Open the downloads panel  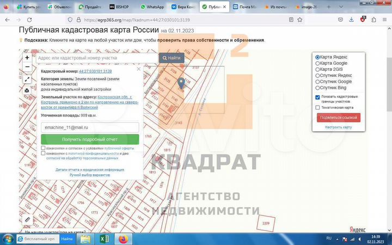pyautogui.click(x=351, y=20)
